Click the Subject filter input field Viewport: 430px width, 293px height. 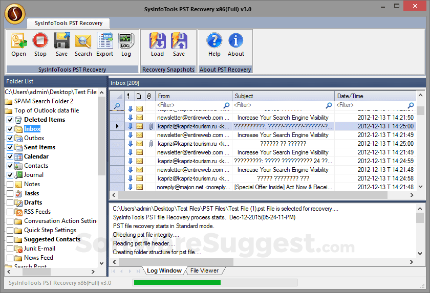point(279,105)
